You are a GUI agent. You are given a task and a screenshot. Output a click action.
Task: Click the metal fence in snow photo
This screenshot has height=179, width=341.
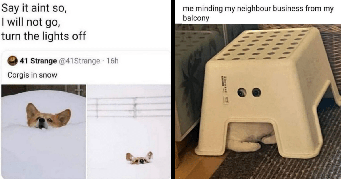point(129,107)
